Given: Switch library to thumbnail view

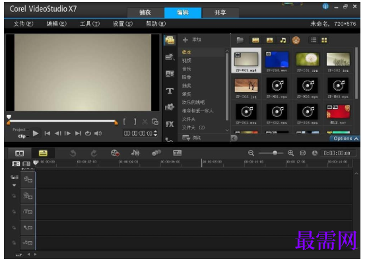Looking at the screenshot, I should click(324, 40).
